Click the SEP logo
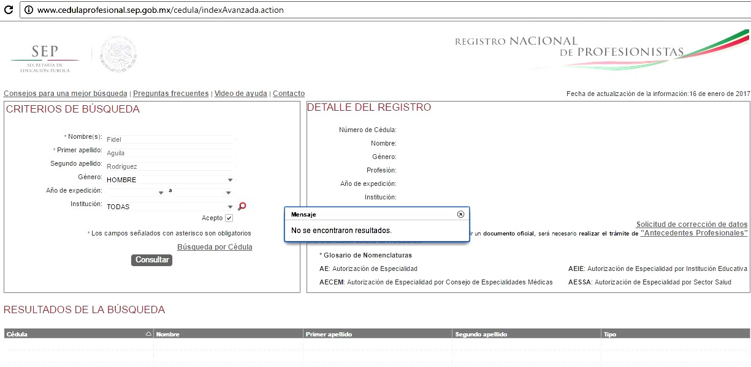This screenshot has width=751, height=367. (44, 58)
